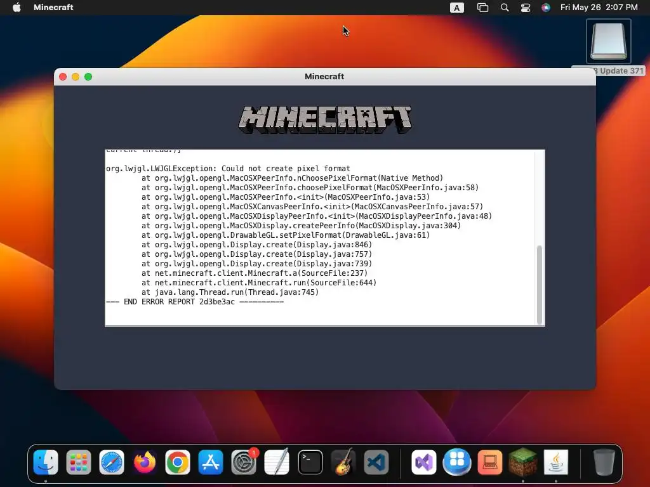Click the MacOSXDisplayPeerInfo.<init> stack line
The image size is (650, 487).
point(317,216)
